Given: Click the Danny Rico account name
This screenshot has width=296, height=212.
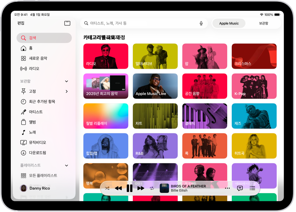Looking at the screenshot, I should [x=40, y=188].
